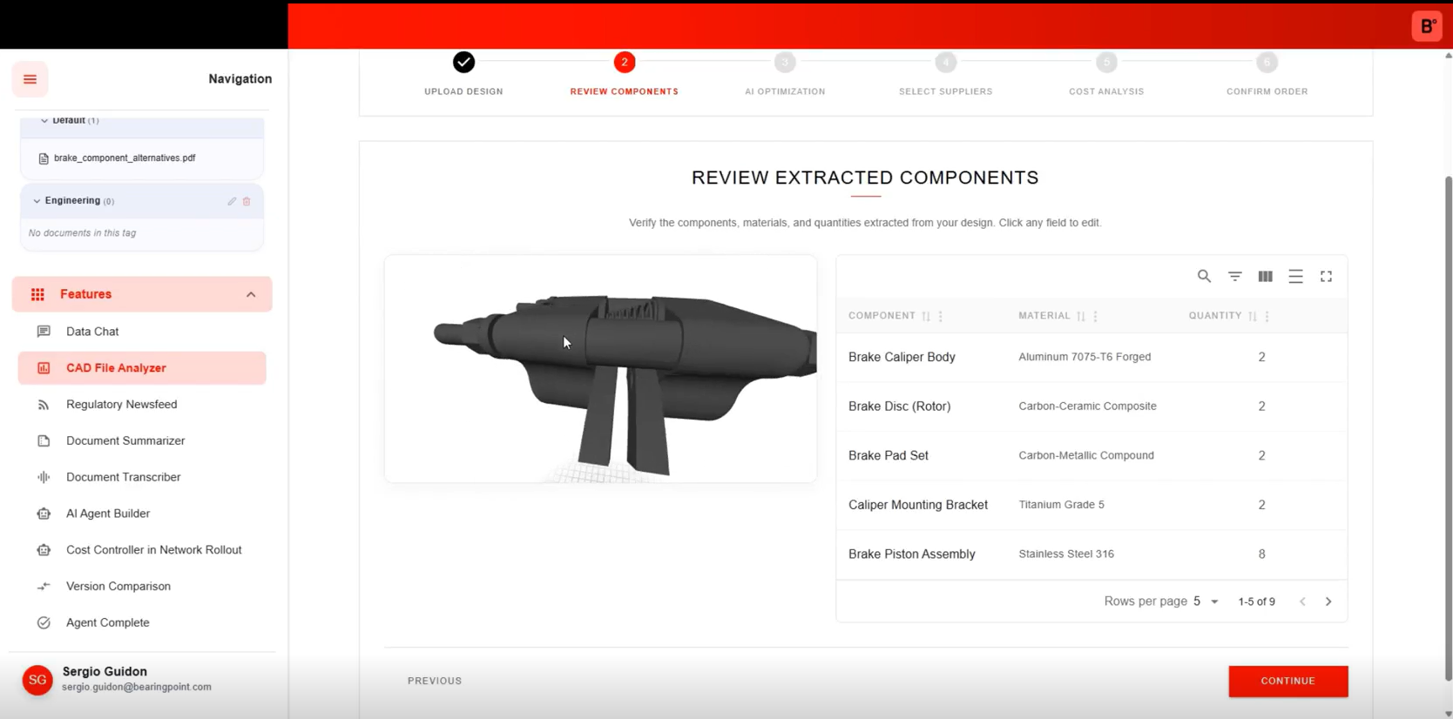Open the Rows per page dropdown
The height and width of the screenshot is (719, 1453).
[x=1206, y=601]
